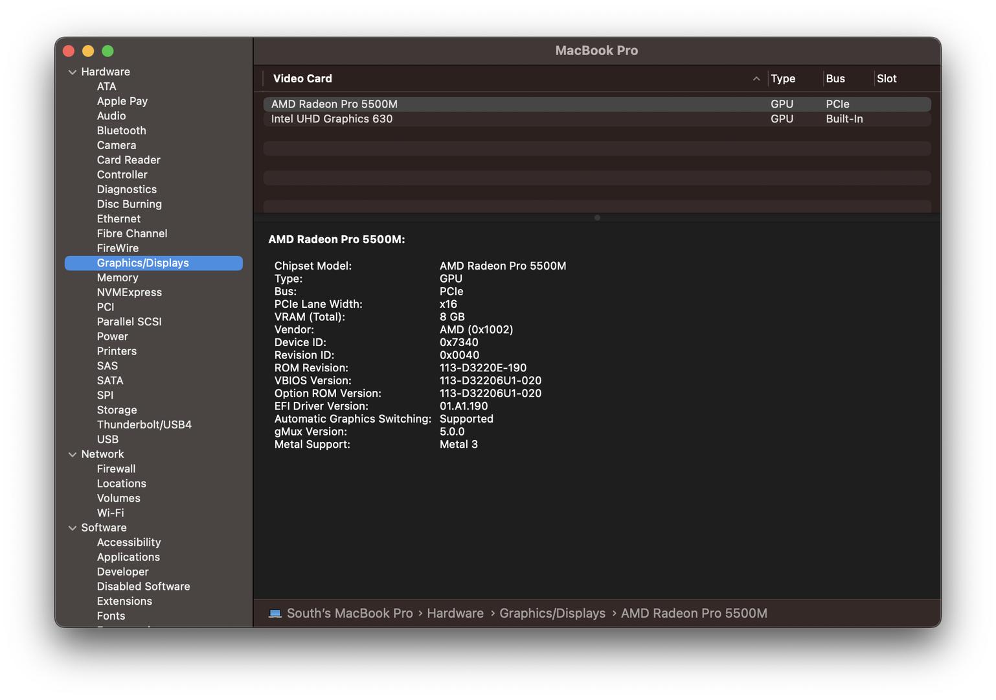Click the laptop icon in the path bar
Screen dimensions: 996x700
(275, 613)
